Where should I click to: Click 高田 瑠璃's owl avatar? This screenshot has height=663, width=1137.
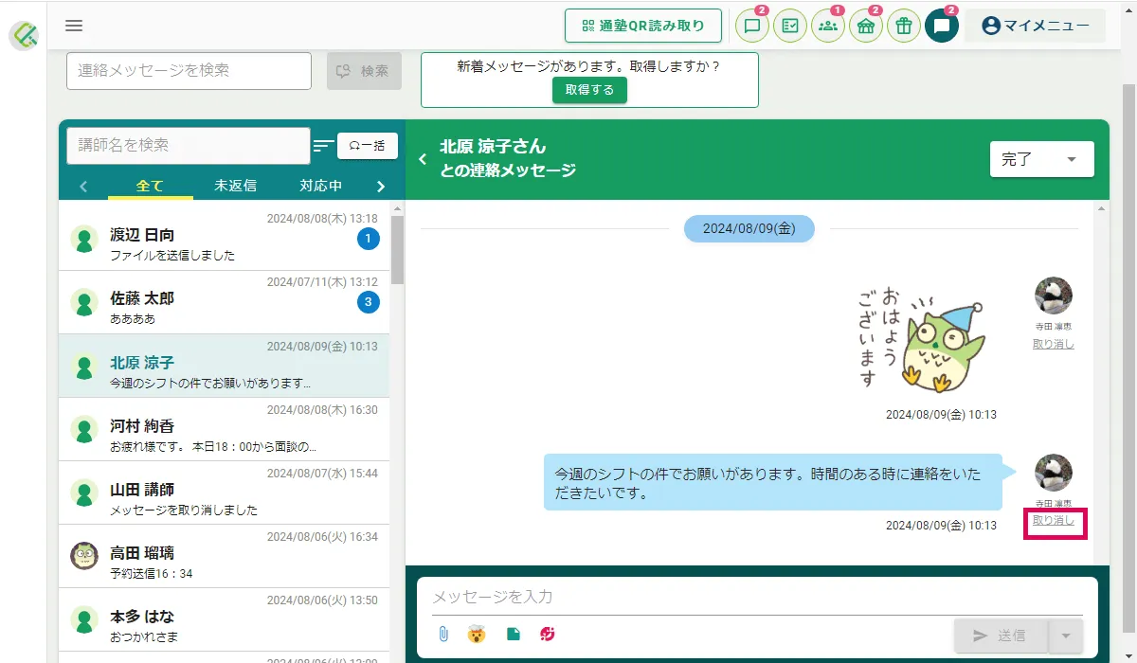(x=84, y=556)
